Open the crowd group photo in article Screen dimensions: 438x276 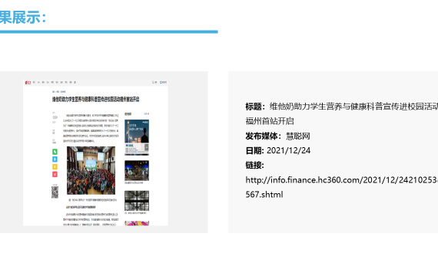pos(91,170)
